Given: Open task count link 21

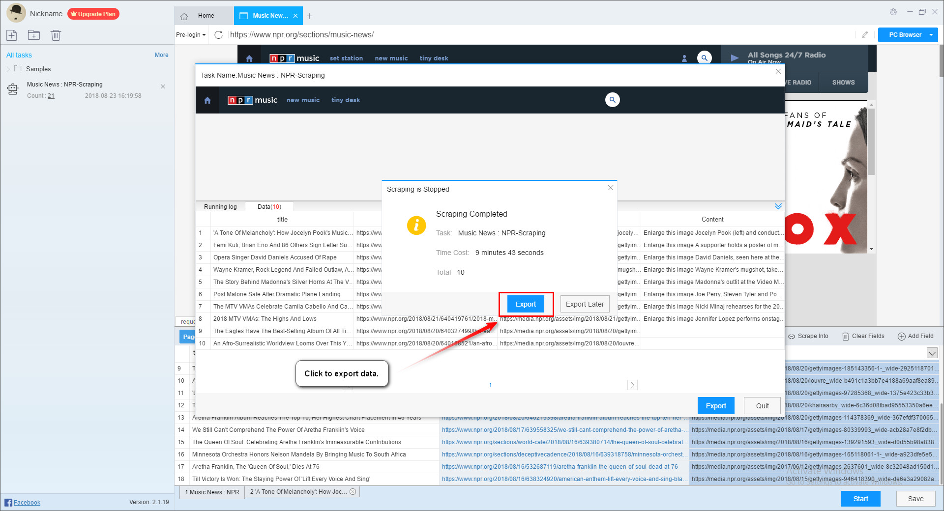Looking at the screenshot, I should (51, 96).
